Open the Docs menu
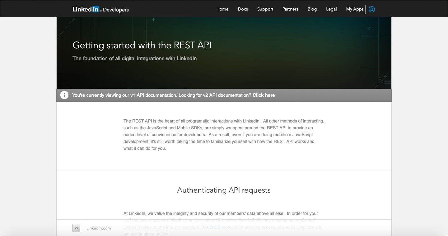This screenshot has height=236, width=448. [243, 9]
